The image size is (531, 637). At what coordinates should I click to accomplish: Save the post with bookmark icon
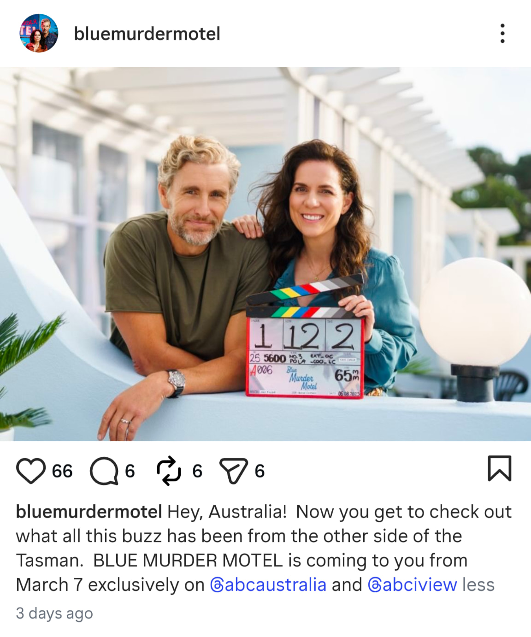[x=500, y=468]
